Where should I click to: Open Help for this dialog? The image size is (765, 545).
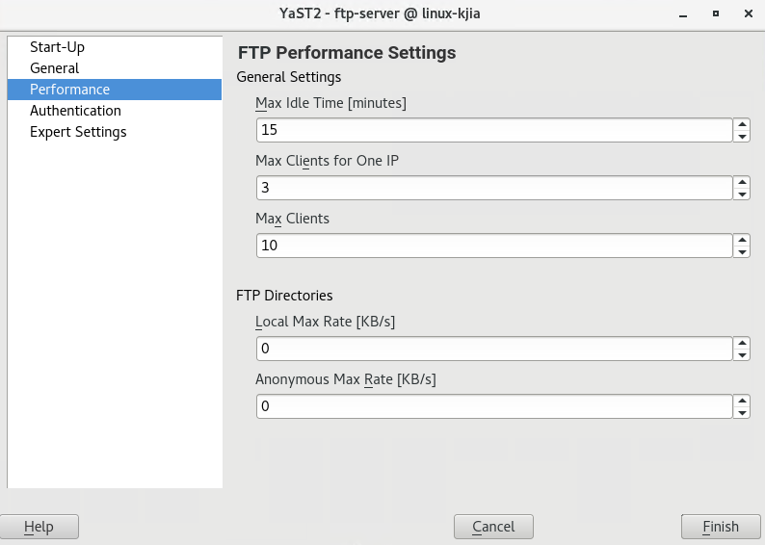[39, 527]
